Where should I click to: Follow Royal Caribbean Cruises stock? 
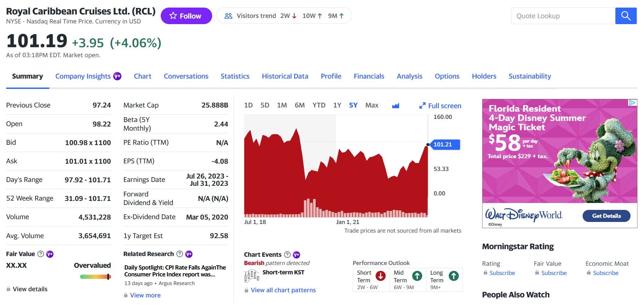pyautogui.click(x=186, y=16)
